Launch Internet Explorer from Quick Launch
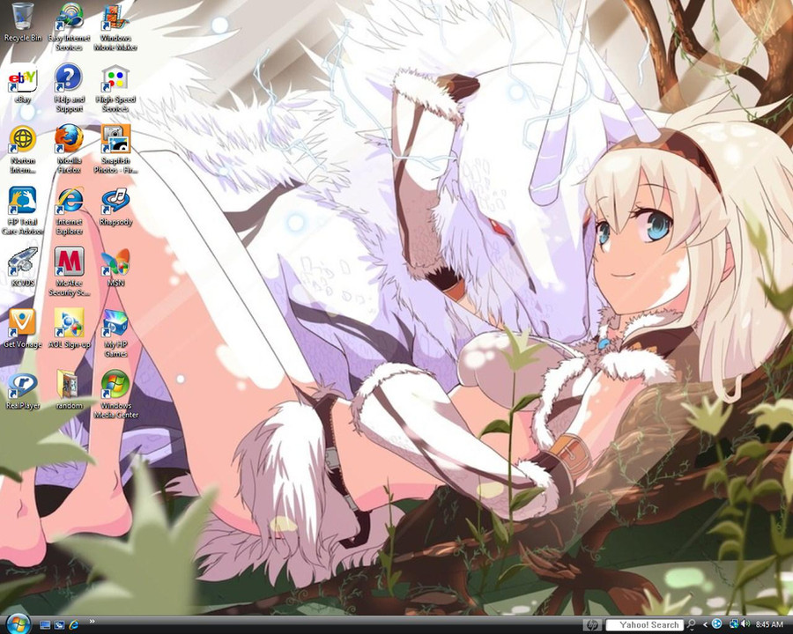Image resolution: width=793 pixels, height=634 pixels. pyautogui.click(x=74, y=625)
